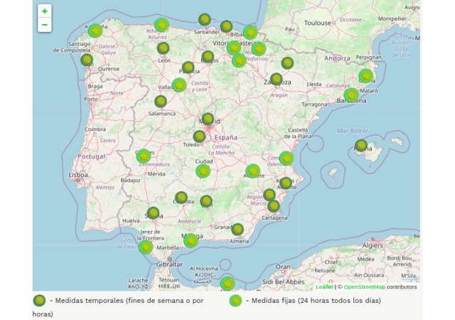Click the circle marker on Palencia

188,68
